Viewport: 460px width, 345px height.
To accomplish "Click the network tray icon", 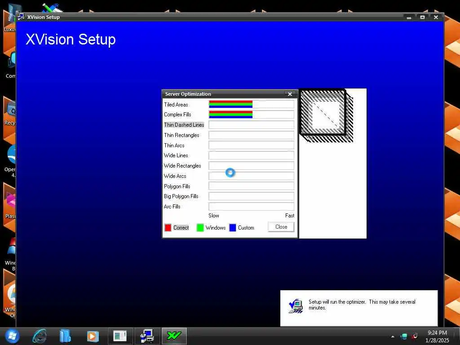I will pyautogui.click(x=404, y=336).
